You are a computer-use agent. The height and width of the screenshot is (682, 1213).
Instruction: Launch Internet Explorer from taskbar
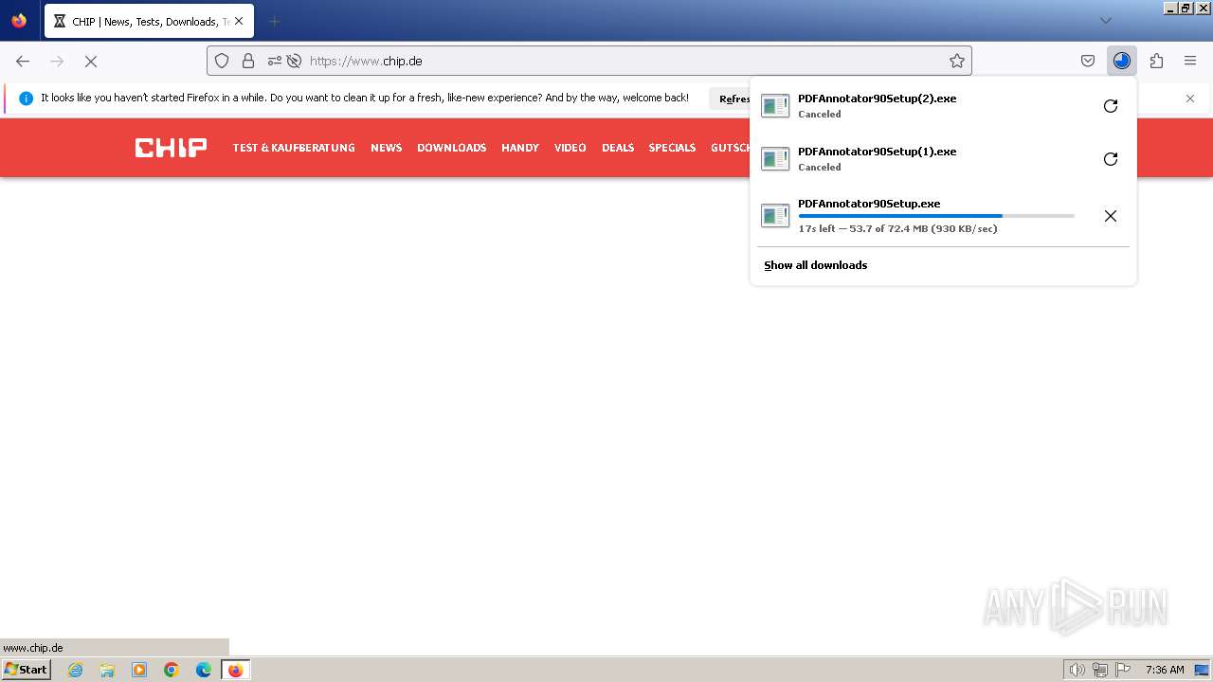pos(75,670)
